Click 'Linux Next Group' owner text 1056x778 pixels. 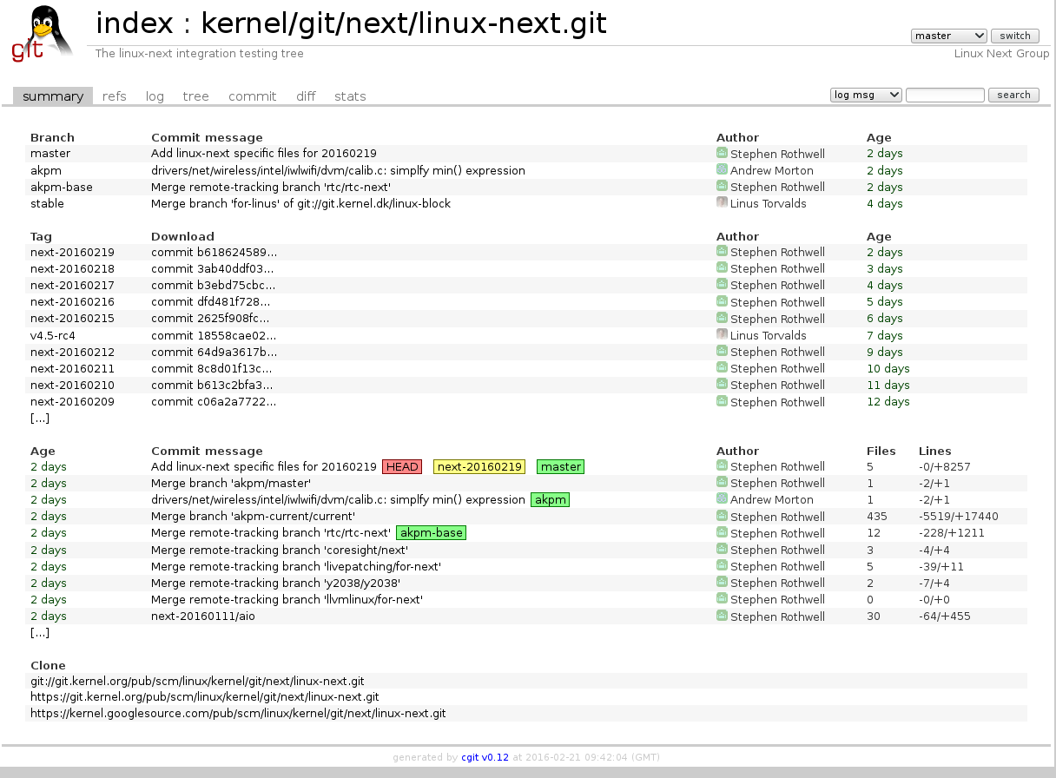[x=1001, y=54]
